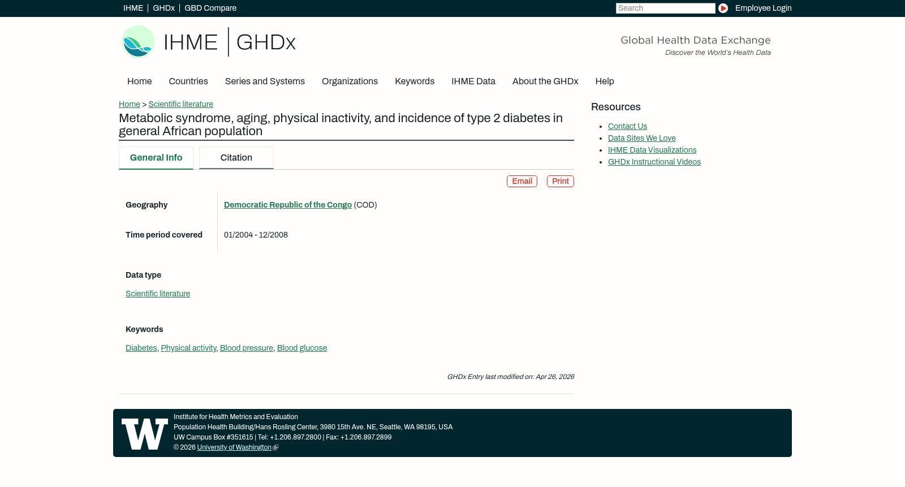The height and width of the screenshot is (487, 905).
Task: Open Data Sites We Love link
Action: pos(642,139)
